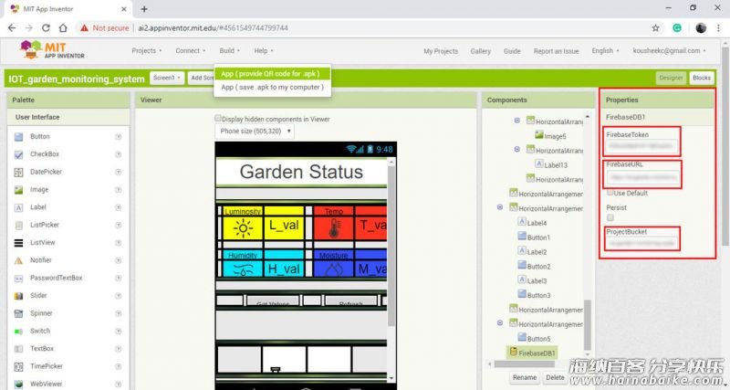
Task: Click the Components panel vertical scrollbar
Action: pyautogui.click(x=587, y=325)
